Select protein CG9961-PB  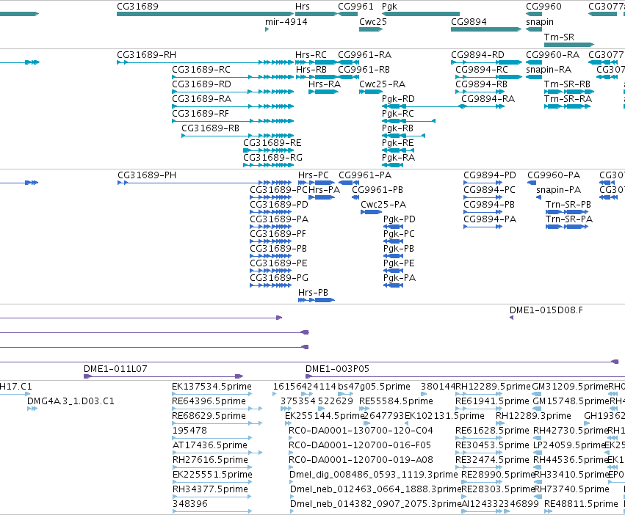click(355, 198)
